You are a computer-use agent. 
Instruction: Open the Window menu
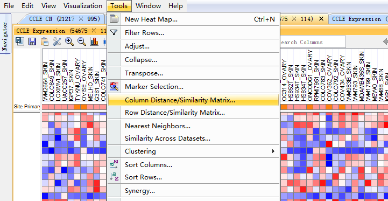tap(148, 6)
